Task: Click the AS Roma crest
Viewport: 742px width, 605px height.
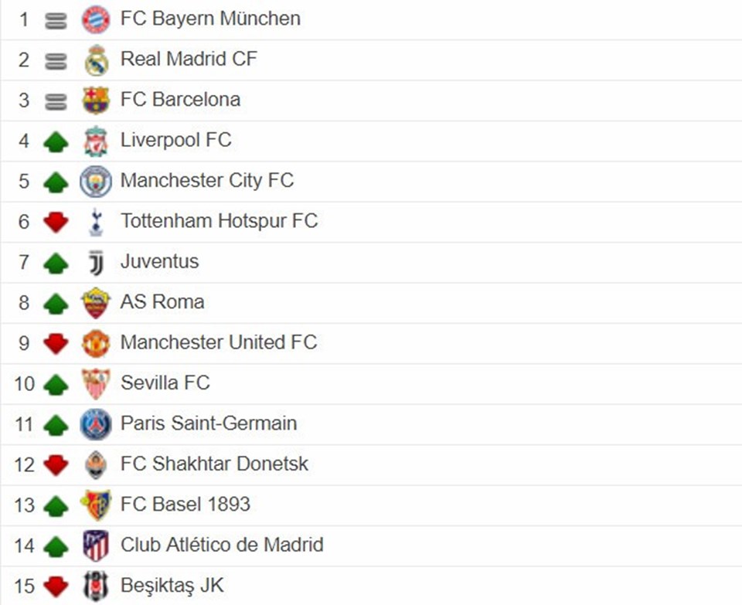Action: [x=96, y=303]
